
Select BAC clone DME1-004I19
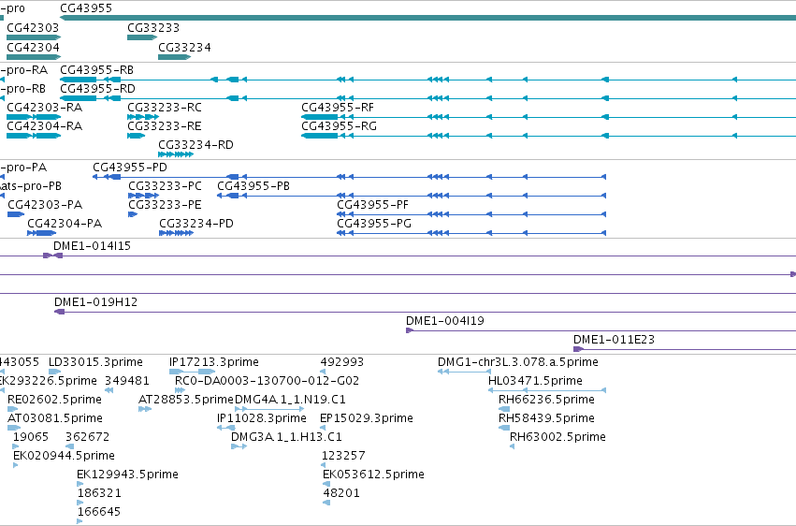[x=601, y=331]
